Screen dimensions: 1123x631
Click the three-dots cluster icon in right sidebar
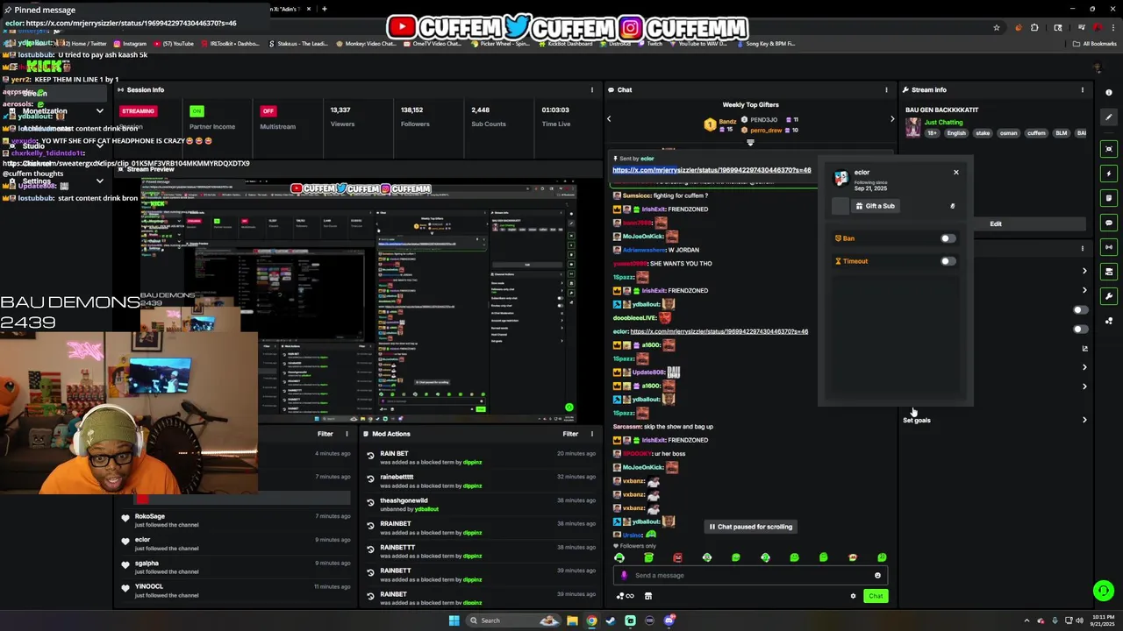coord(1109,321)
